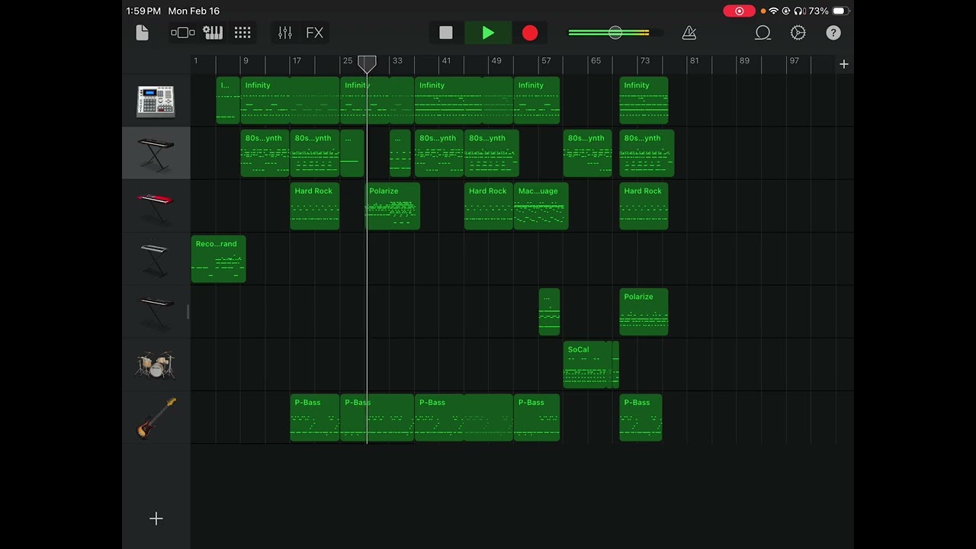
Task: Hit the red Record button
Action: [x=530, y=33]
